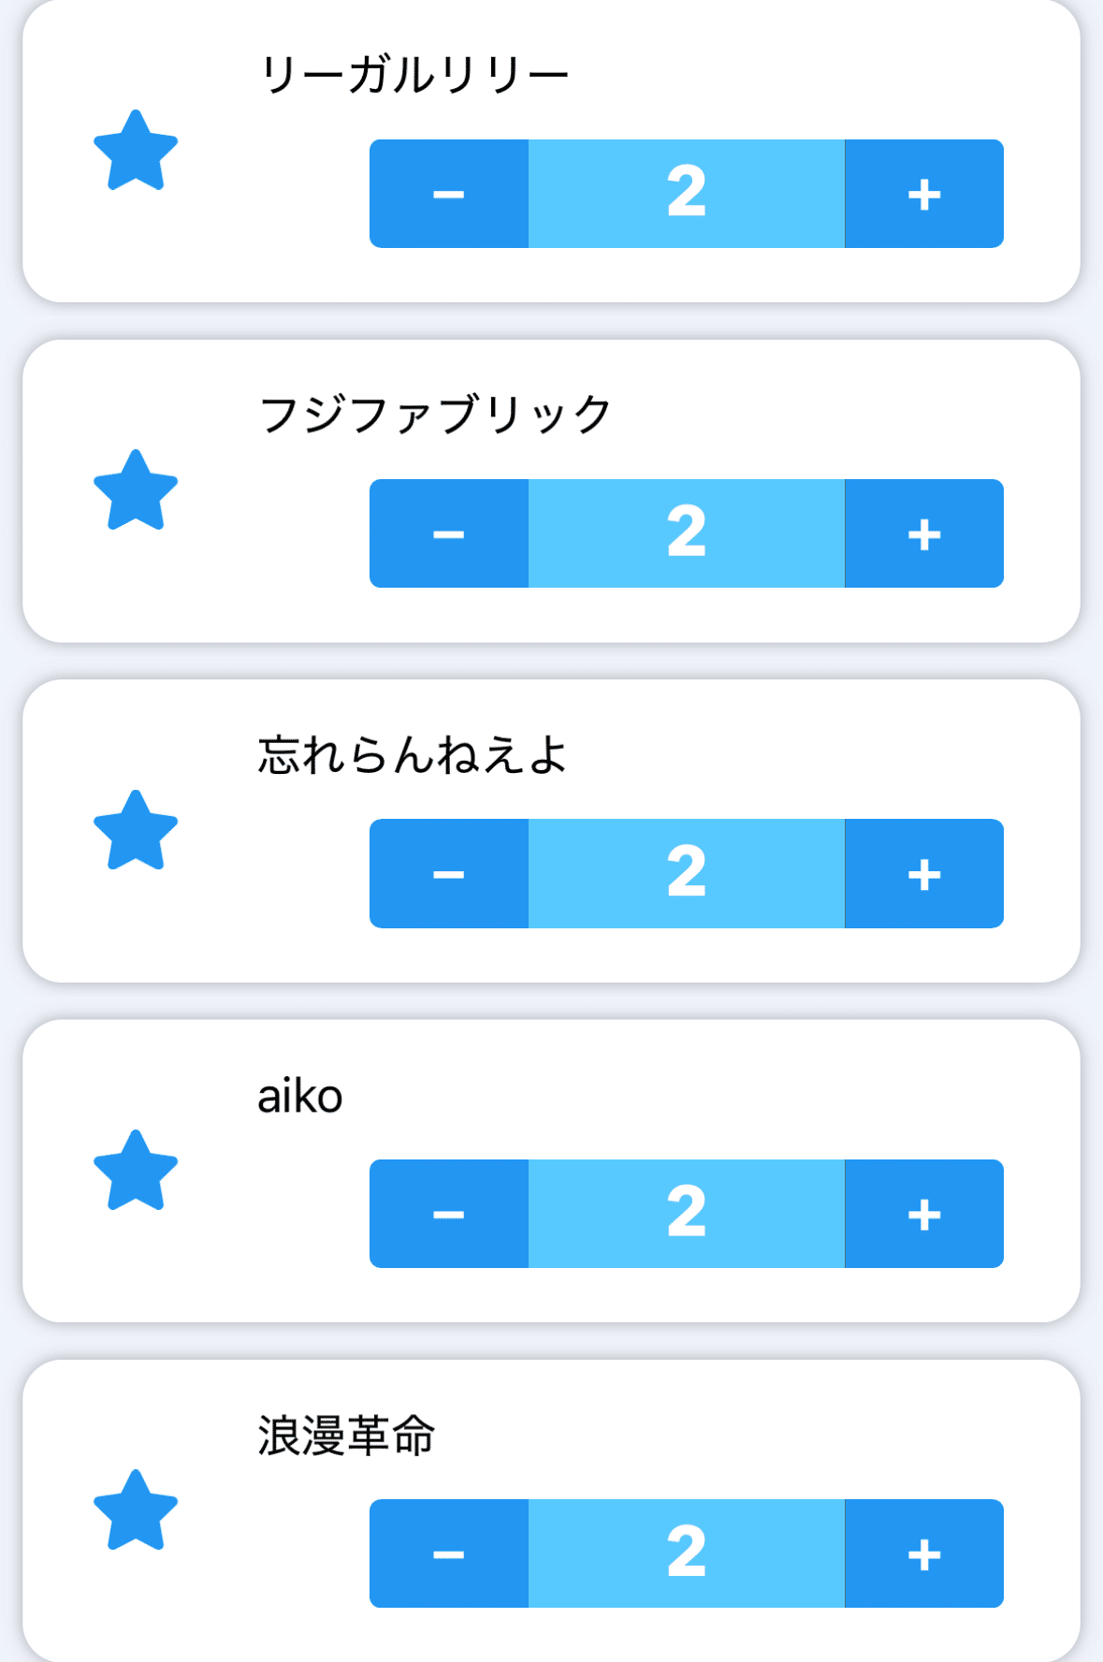
Task: Select the リーガルリリー artist name
Action: tap(414, 75)
